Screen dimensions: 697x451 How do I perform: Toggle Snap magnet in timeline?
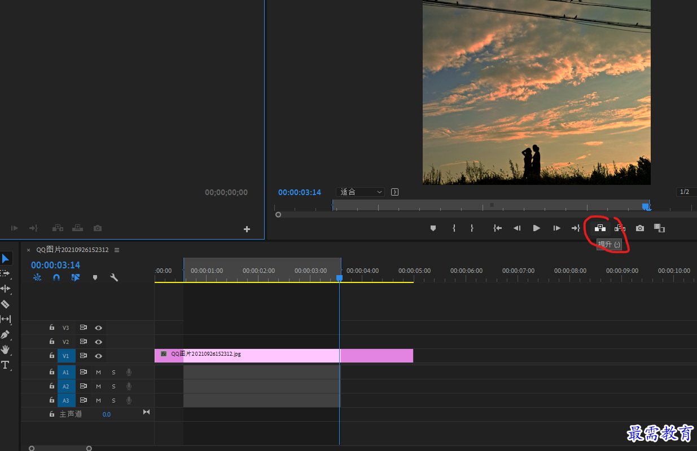tap(56, 277)
